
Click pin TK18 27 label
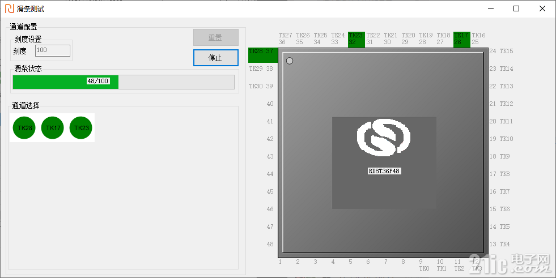point(443,39)
